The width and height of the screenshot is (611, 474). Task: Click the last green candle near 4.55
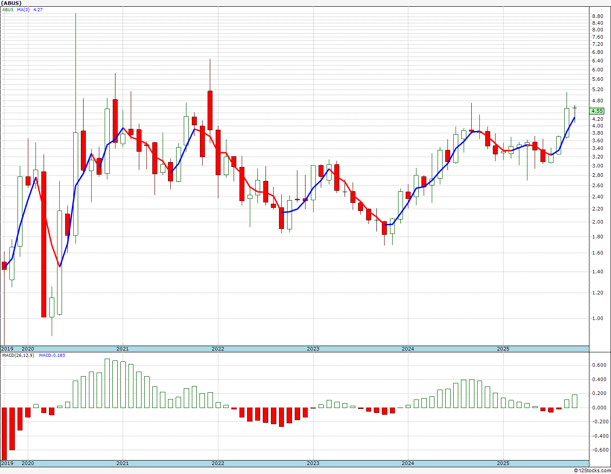pyautogui.click(x=567, y=123)
